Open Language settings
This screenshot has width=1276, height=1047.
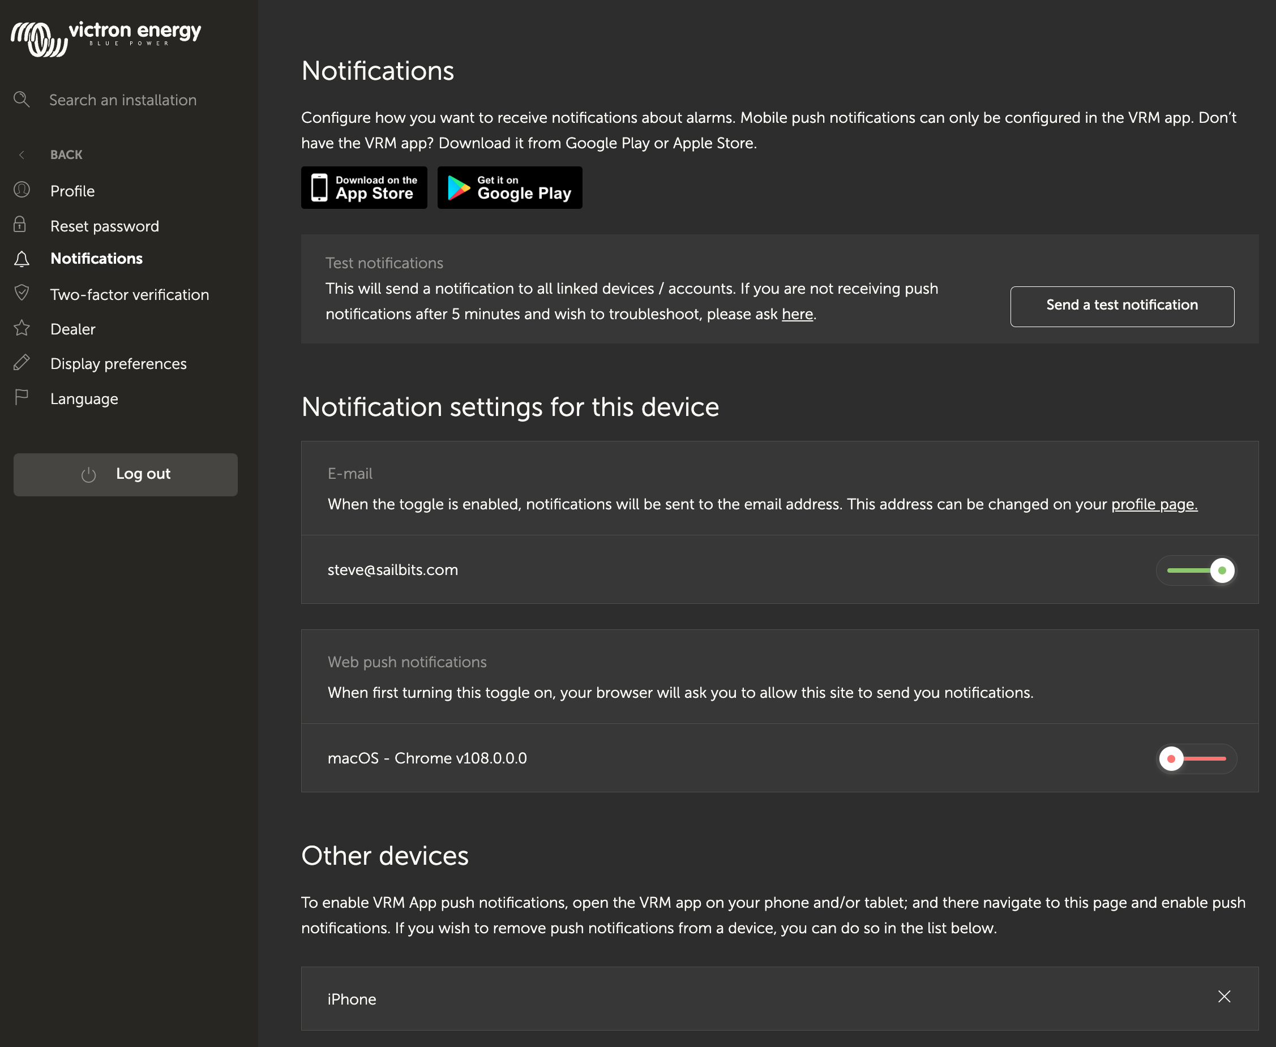(x=84, y=399)
